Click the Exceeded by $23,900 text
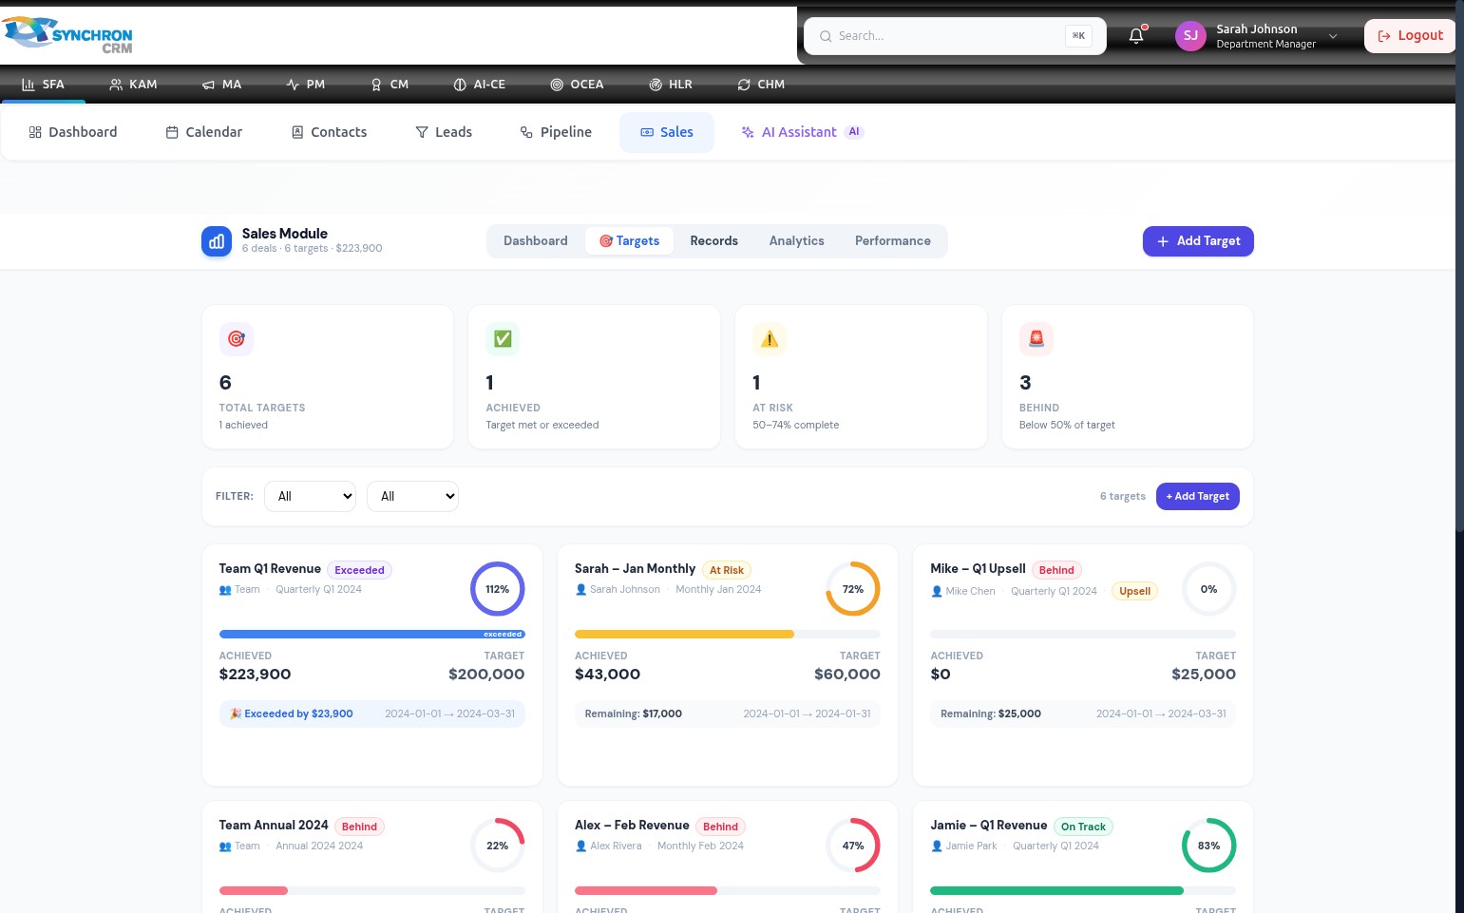This screenshot has width=1464, height=913. pos(292,713)
